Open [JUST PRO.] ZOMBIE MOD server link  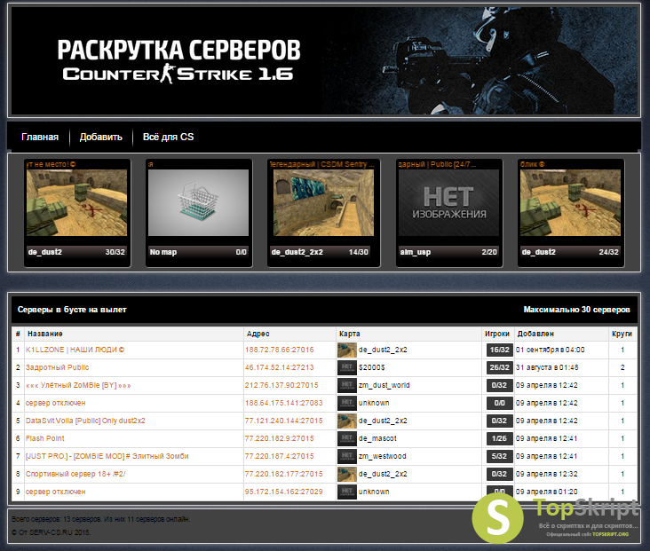pos(107,456)
